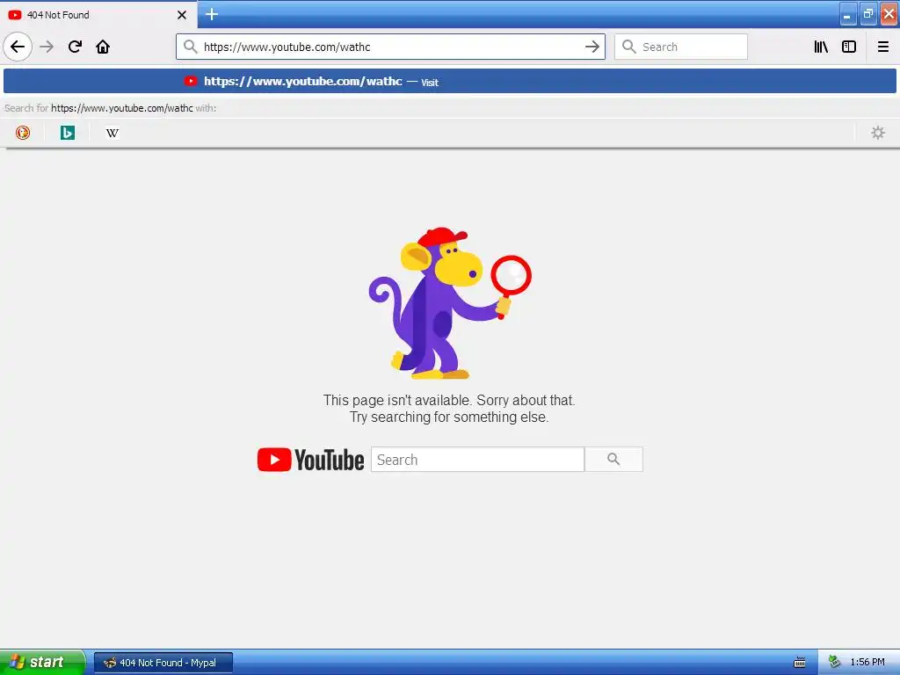900x675 pixels.
Task: Search with Wikipedia engine icon
Action: (x=112, y=133)
